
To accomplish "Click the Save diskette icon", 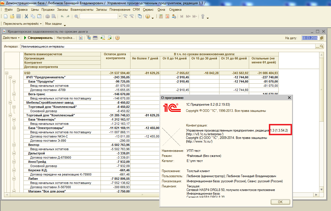I will 18,16.
